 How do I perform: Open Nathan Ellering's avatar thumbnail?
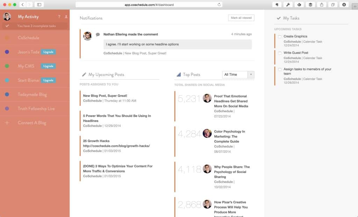87,36
